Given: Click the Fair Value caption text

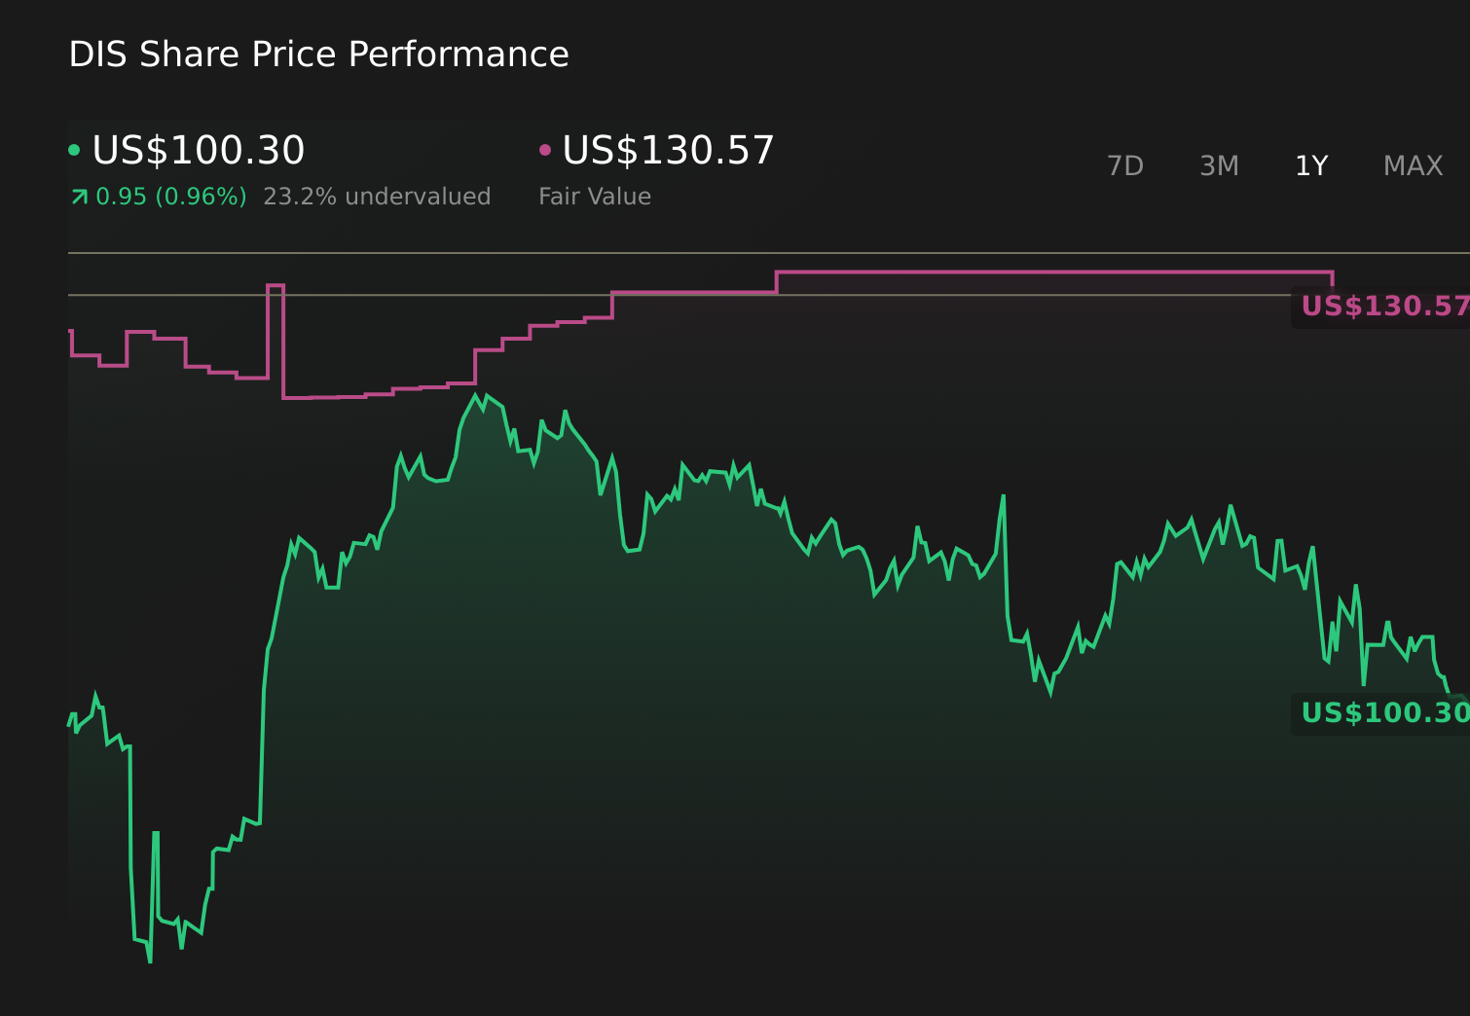Looking at the screenshot, I should [595, 196].
